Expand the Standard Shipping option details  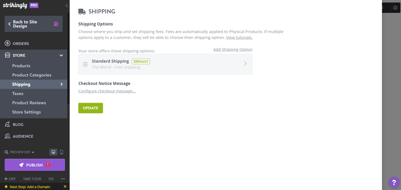coord(245,64)
